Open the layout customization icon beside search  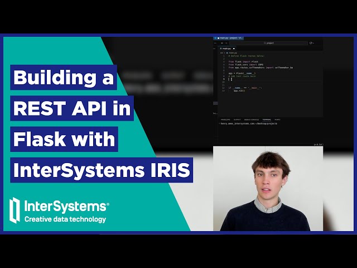[311, 43]
